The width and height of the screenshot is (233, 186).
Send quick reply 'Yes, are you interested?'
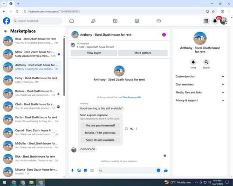100,126
